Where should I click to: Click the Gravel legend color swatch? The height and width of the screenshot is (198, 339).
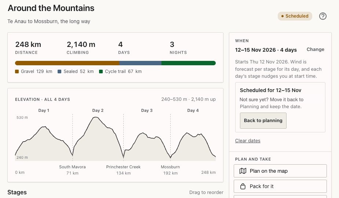[17, 71]
